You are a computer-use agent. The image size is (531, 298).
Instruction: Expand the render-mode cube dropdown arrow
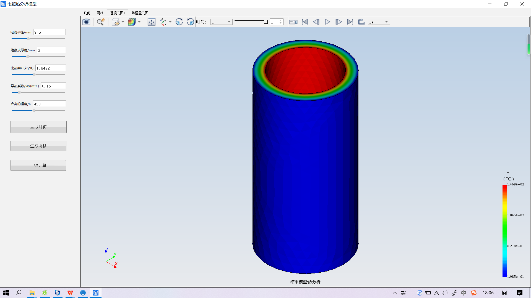[x=139, y=22]
